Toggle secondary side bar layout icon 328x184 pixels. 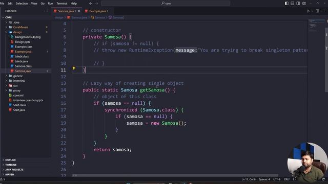pos(298,4)
